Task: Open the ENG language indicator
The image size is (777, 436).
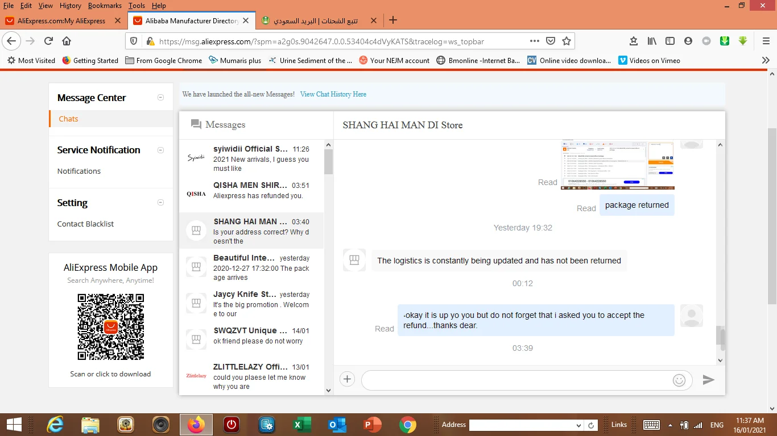Action: [717, 425]
